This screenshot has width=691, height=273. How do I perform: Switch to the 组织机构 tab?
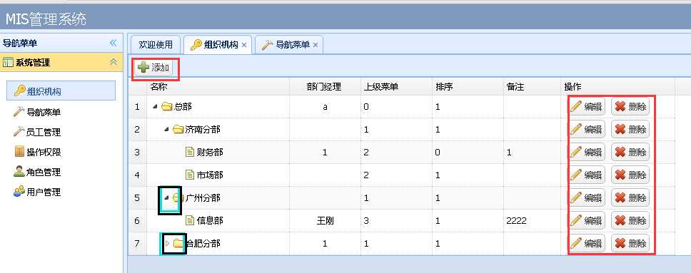coord(218,44)
